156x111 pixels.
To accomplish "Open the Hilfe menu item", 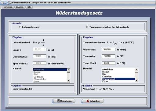I will [29, 7].
